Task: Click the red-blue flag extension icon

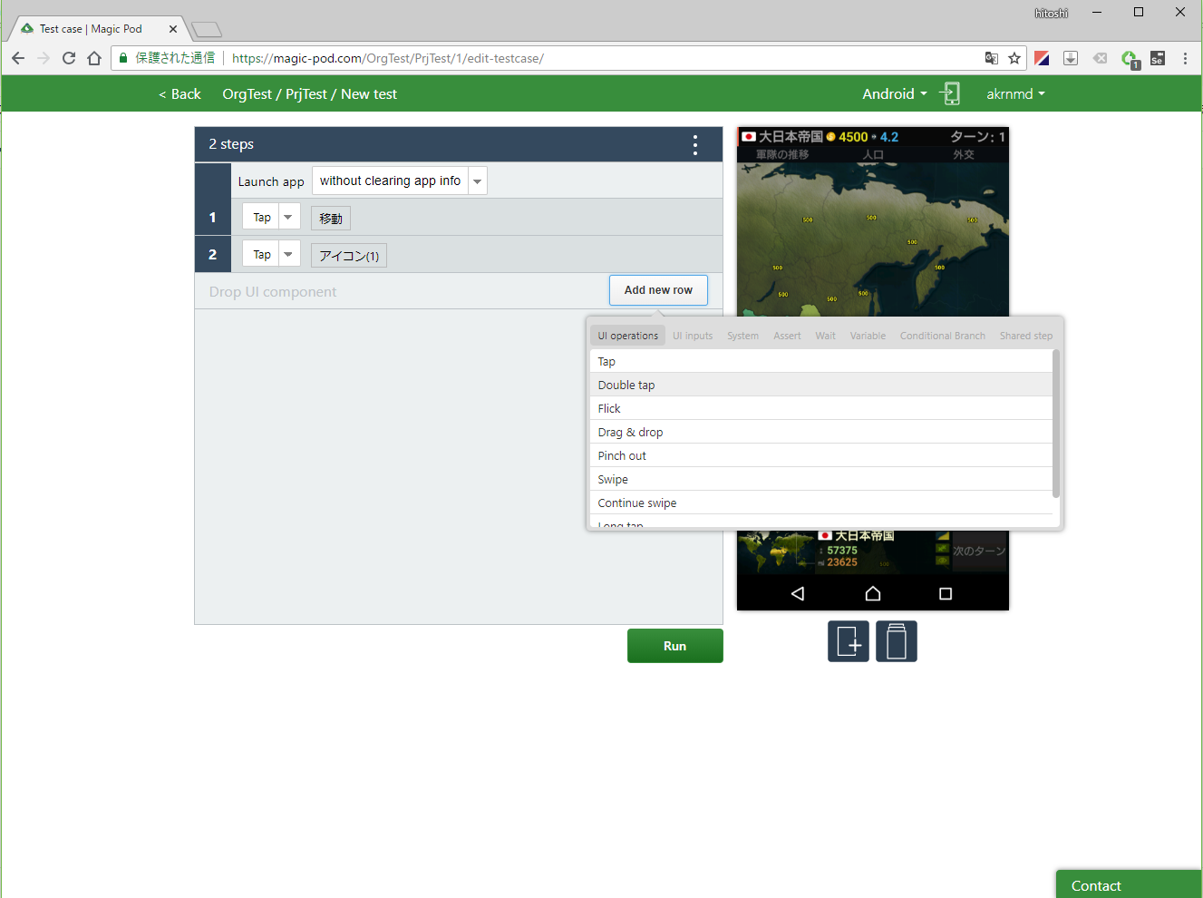Action: pos(1042,58)
